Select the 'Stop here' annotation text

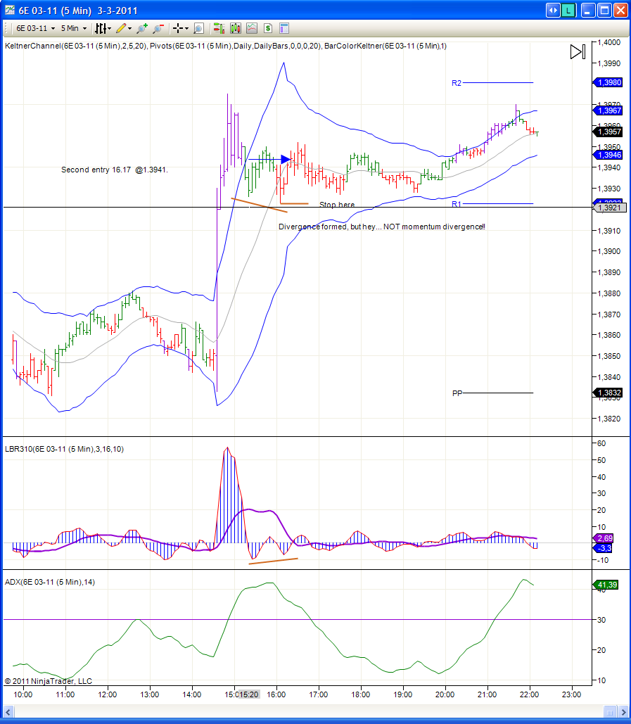pyautogui.click(x=337, y=205)
